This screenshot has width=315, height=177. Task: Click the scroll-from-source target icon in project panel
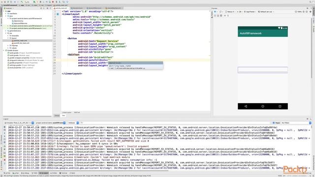click(x=41, y=8)
